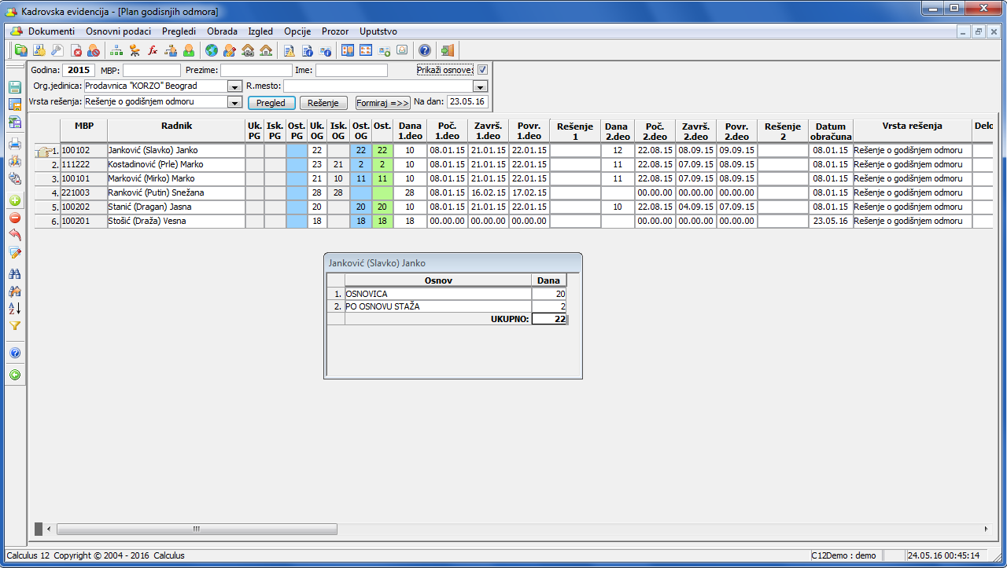Click the red fx formula toolbar icon
The width and height of the screenshot is (1007, 568).
tap(153, 51)
